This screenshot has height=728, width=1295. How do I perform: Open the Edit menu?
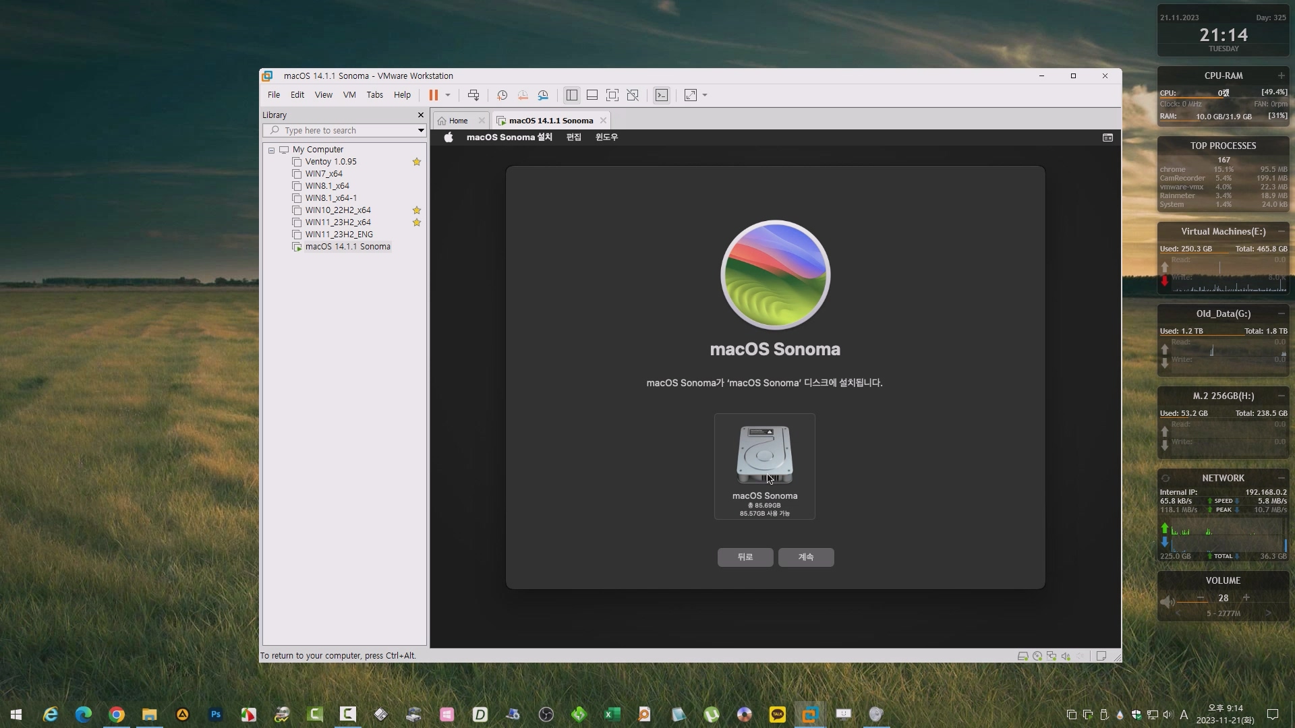click(x=297, y=95)
